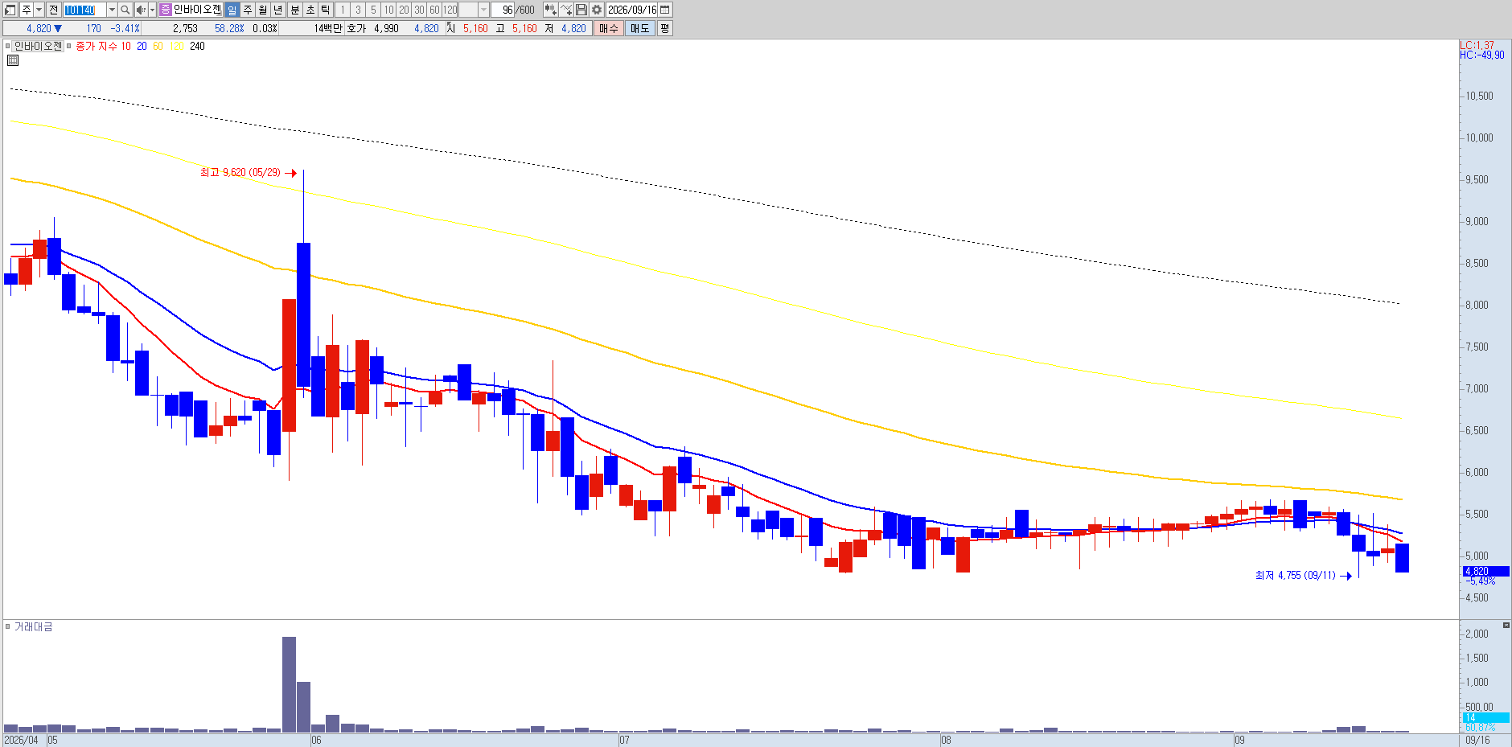This screenshot has height=747, width=1512.
Task: Open the calendar date picker icon
Action: [x=665, y=10]
